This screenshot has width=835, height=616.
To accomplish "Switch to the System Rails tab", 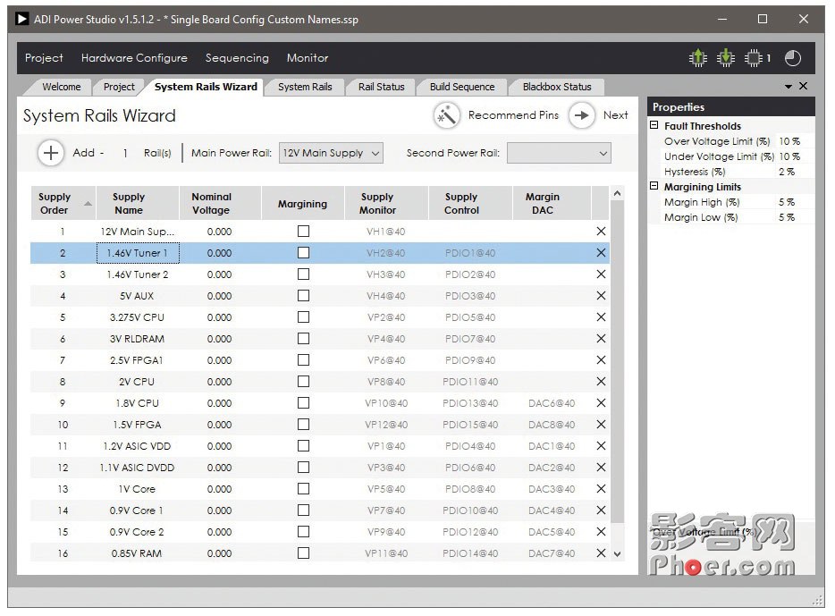I will pos(305,87).
